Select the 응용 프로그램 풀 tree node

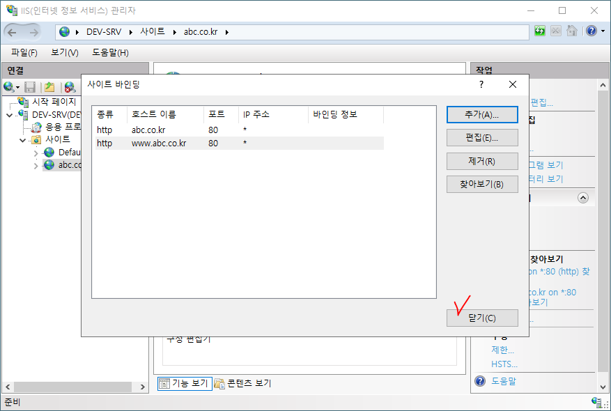click(63, 127)
